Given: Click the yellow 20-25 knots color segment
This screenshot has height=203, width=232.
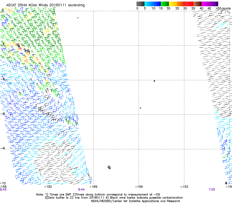Looking at the screenshot, I should pos(173,4).
